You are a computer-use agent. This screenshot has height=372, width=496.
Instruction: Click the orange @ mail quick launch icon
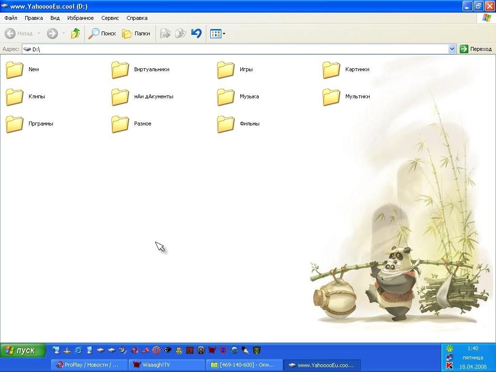(156, 350)
